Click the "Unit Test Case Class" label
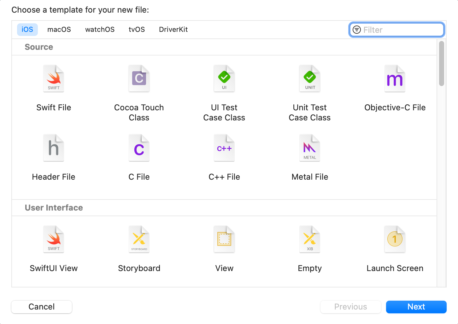The height and width of the screenshot is (324, 458). (310, 113)
